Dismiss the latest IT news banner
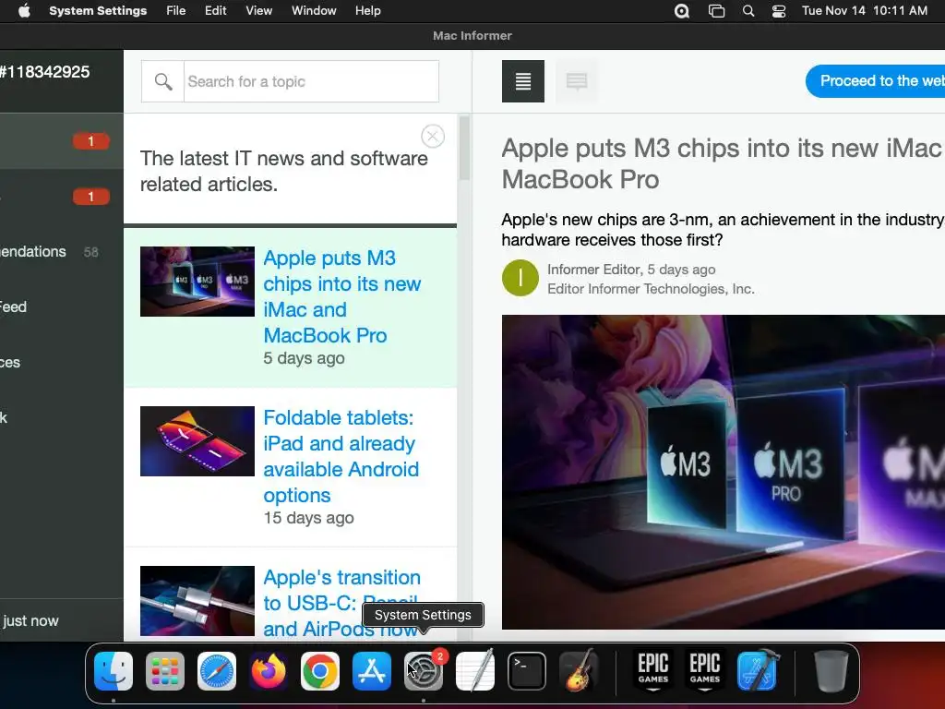The width and height of the screenshot is (945, 709). 433,137
